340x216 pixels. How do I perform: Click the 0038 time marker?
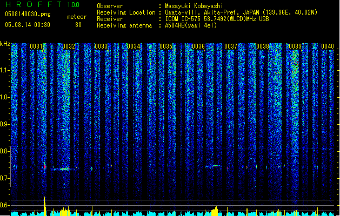263,46
